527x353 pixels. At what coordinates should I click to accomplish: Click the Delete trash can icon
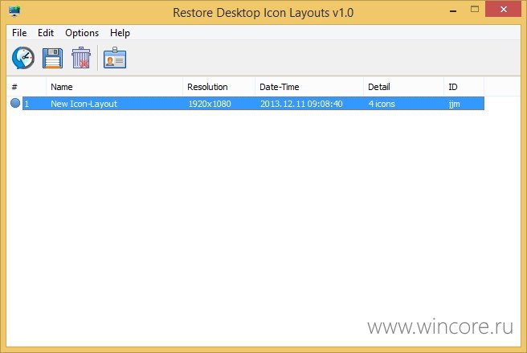(81, 58)
